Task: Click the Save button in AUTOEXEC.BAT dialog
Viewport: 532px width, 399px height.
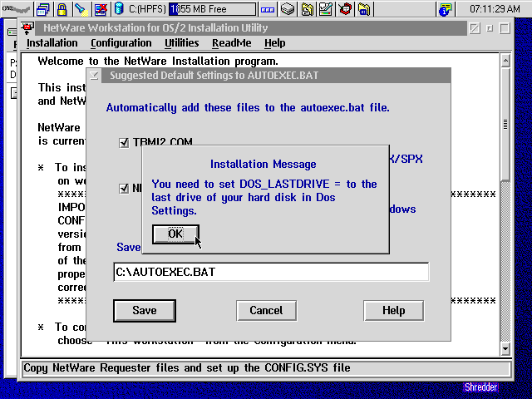Action: tap(145, 310)
